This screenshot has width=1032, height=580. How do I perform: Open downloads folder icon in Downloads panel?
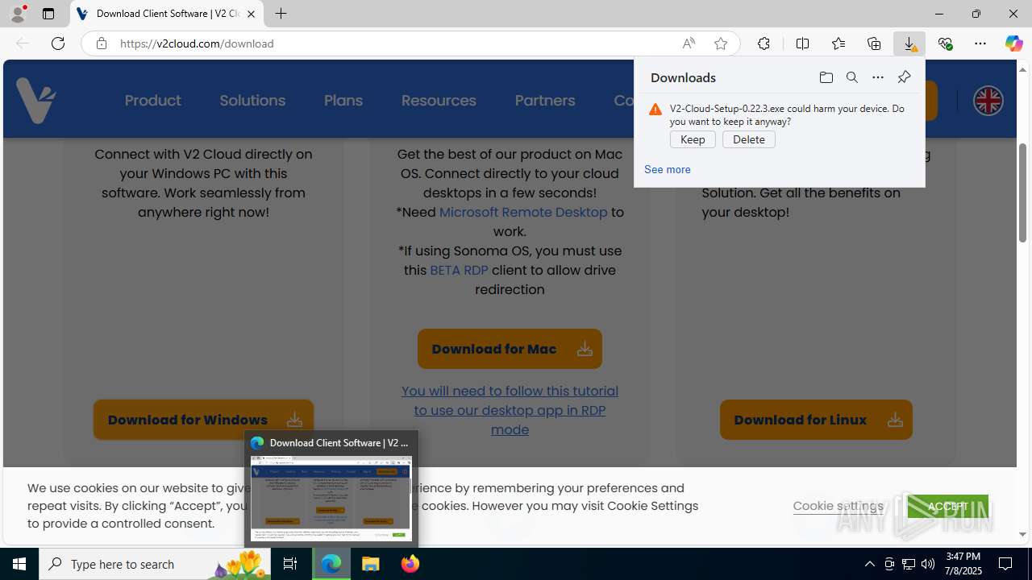coord(826,77)
